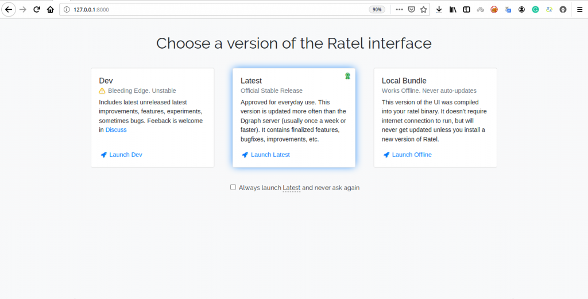The width and height of the screenshot is (588, 299).
Task: Click 'Bleeding Edge. Unstable' subtitle
Action: point(142,91)
